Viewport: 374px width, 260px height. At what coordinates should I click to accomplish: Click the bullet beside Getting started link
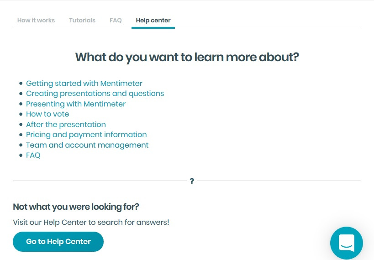(x=21, y=84)
